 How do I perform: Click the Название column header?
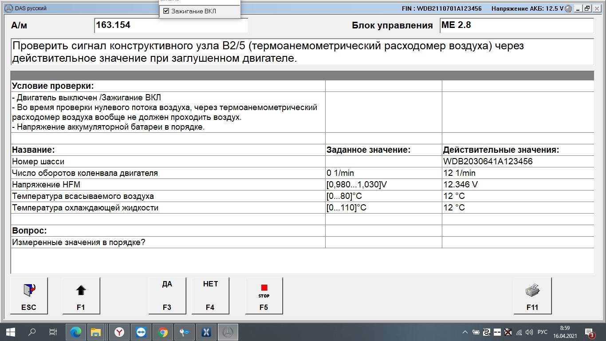(x=33, y=150)
